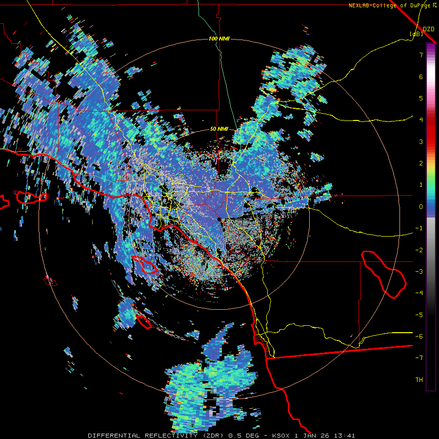Click the '1' value on the legend
439x439 pixels.
coord(421,185)
